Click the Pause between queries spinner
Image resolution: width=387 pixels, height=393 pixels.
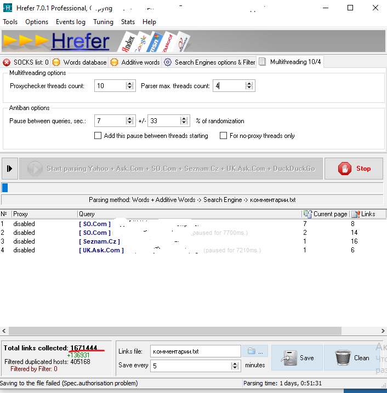129,121
